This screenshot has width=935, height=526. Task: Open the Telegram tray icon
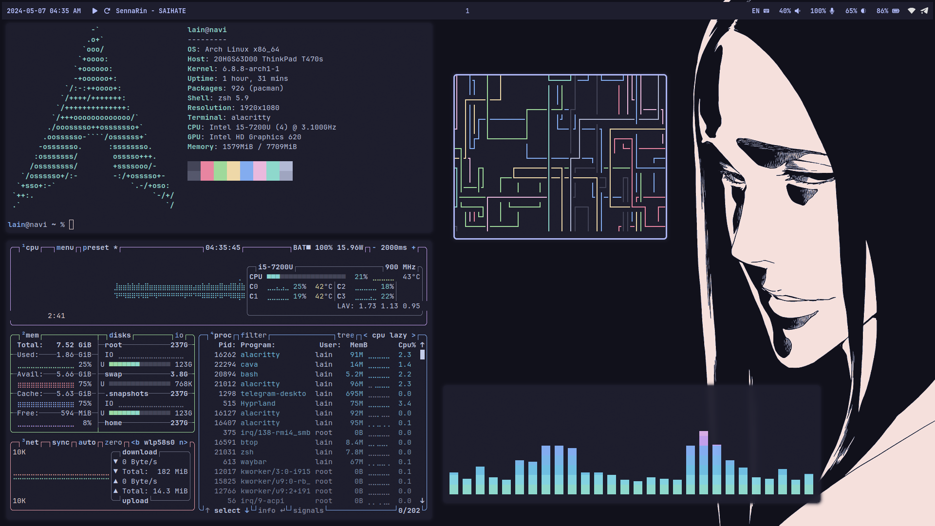coord(924,11)
